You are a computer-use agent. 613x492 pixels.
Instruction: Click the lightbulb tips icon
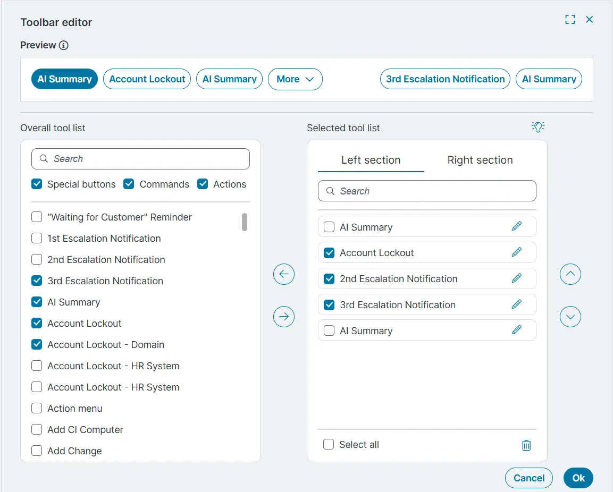pyautogui.click(x=538, y=126)
